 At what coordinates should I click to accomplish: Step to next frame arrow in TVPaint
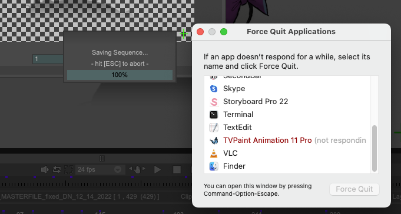(144, 169)
